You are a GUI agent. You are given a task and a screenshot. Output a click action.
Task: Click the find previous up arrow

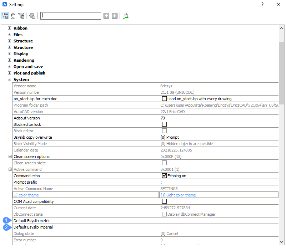pyautogui.click(x=106, y=16)
